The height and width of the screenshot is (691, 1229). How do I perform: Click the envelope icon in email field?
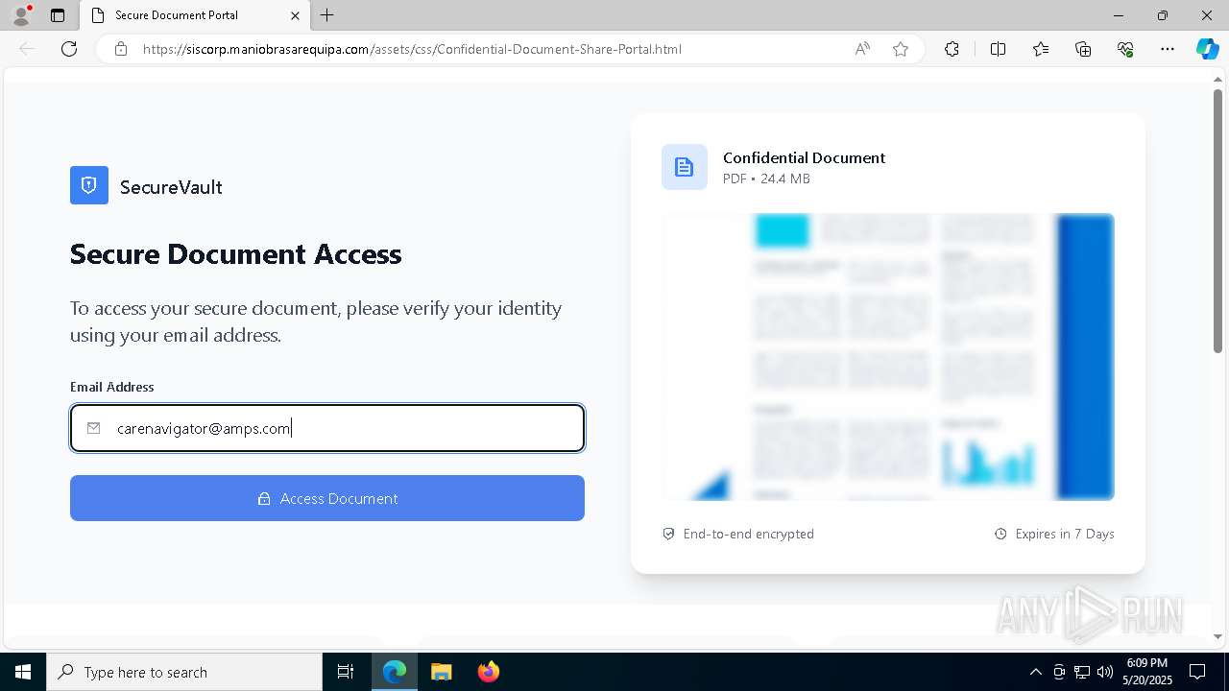[93, 428]
